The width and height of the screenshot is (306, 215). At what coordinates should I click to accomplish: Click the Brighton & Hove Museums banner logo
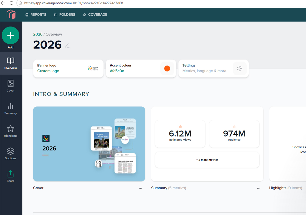coord(93,68)
